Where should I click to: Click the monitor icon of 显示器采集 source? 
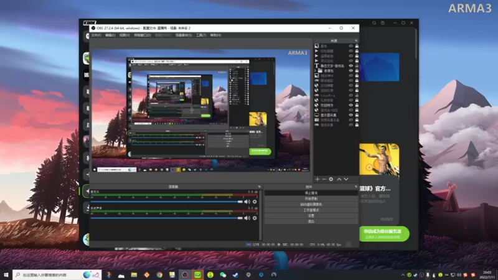317,115
